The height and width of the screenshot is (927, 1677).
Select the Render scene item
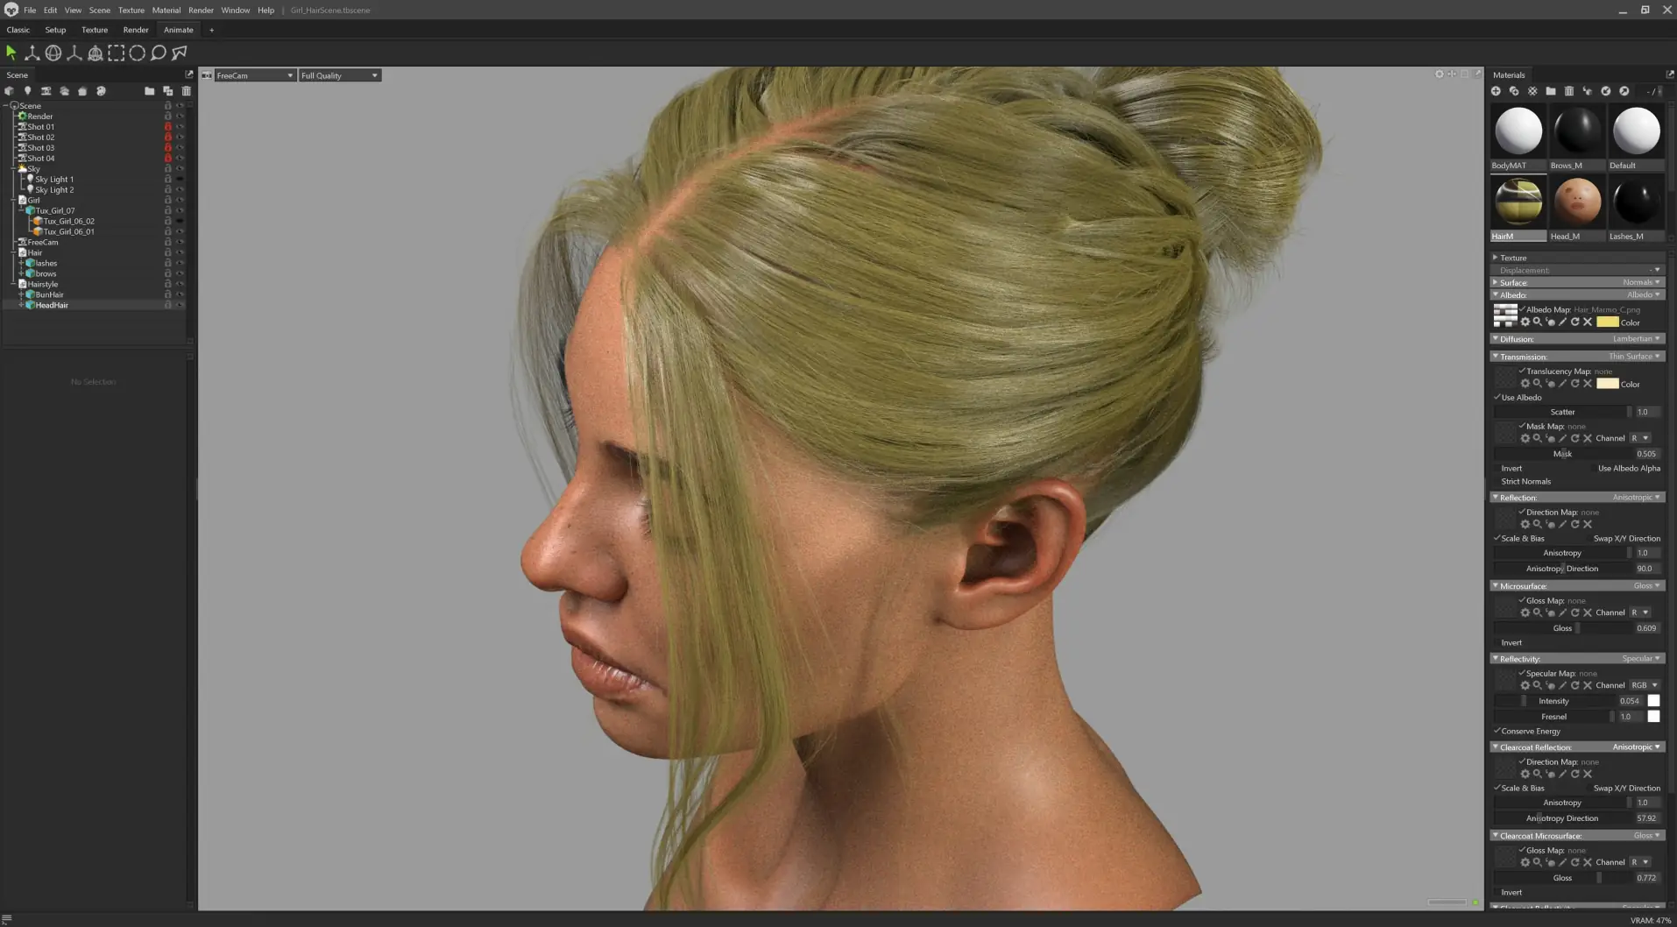tap(39, 117)
